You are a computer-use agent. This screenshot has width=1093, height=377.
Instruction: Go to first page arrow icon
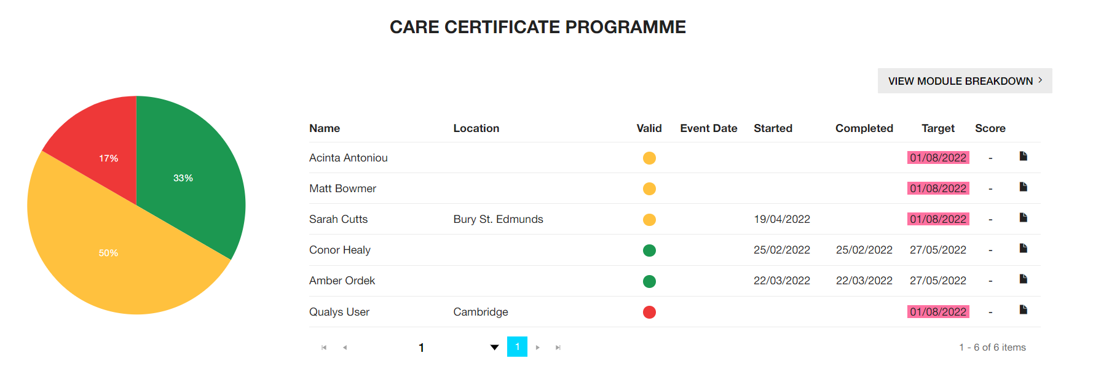(324, 348)
